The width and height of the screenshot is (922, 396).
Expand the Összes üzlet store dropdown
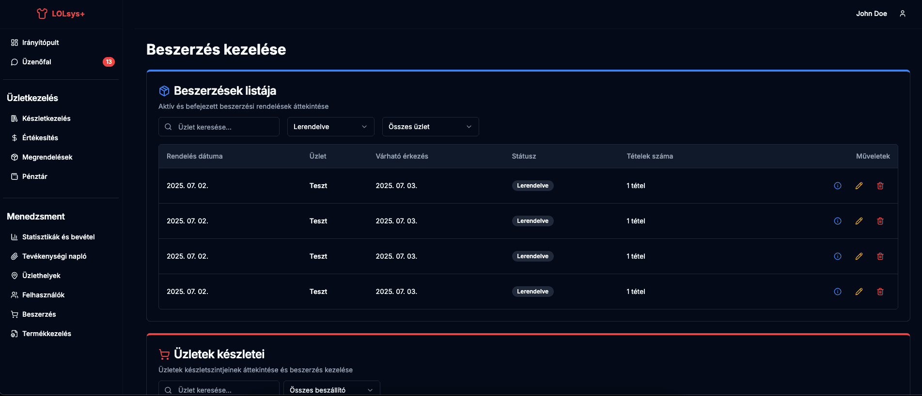coord(430,127)
